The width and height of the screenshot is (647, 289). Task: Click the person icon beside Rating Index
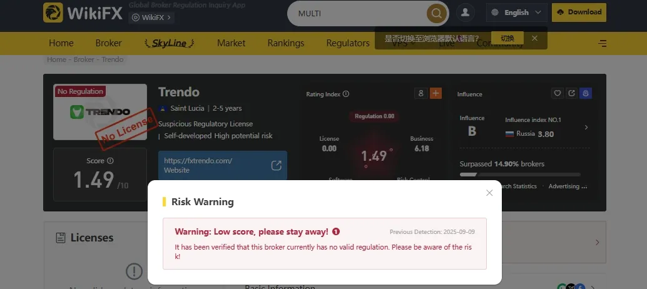point(420,93)
